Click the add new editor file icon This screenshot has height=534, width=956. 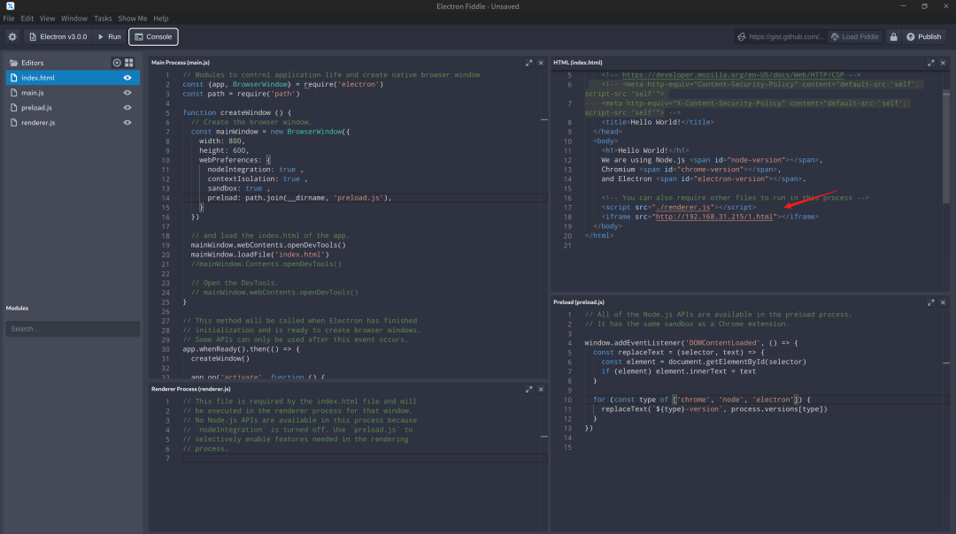point(117,63)
